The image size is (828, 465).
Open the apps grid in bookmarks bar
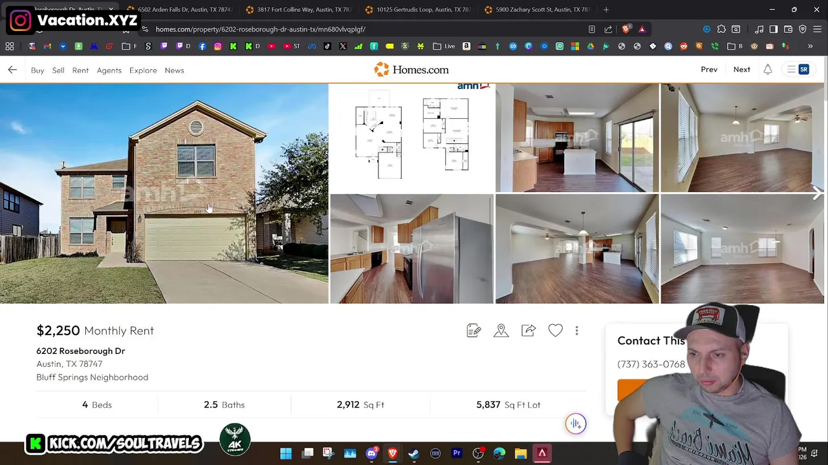click(x=10, y=46)
